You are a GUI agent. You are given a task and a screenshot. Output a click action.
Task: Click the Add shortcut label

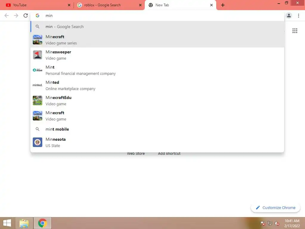coord(169,154)
